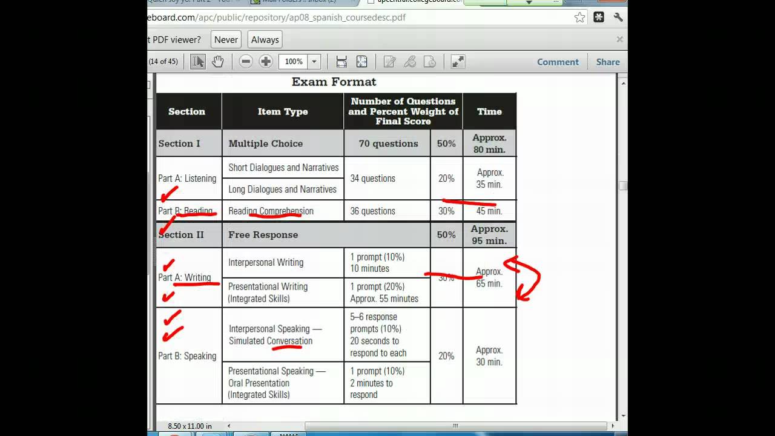Click the Approx. 30 min. cell

[x=489, y=356]
